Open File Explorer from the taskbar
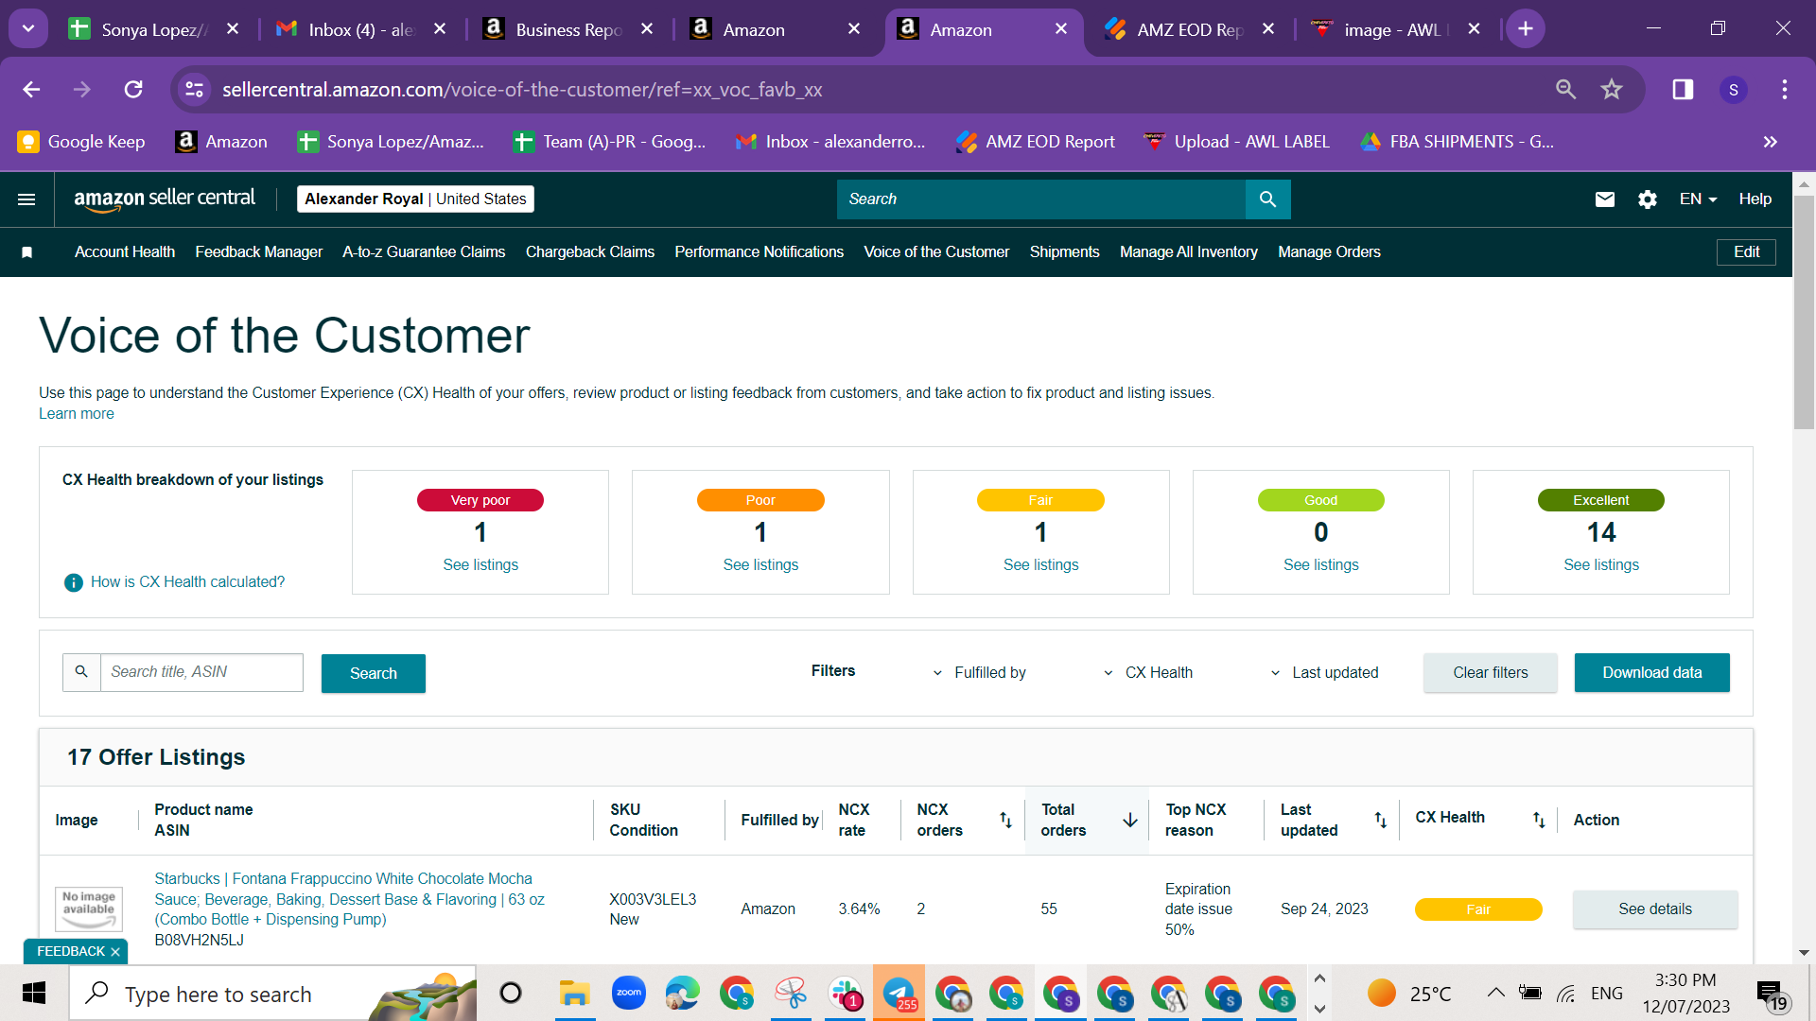The height and width of the screenshot is (1021, 1816). (x=574, y=994)
